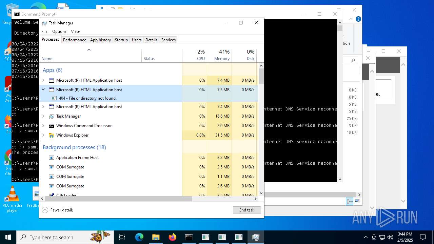
Task: Open the View menu in Task Manager
Action: (x=75, y=32)
